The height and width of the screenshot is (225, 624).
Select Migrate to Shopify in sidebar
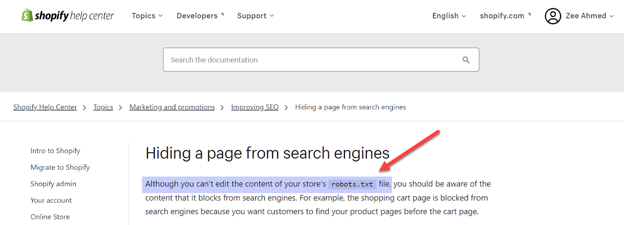pyautogui.click(x=60, y=167)
